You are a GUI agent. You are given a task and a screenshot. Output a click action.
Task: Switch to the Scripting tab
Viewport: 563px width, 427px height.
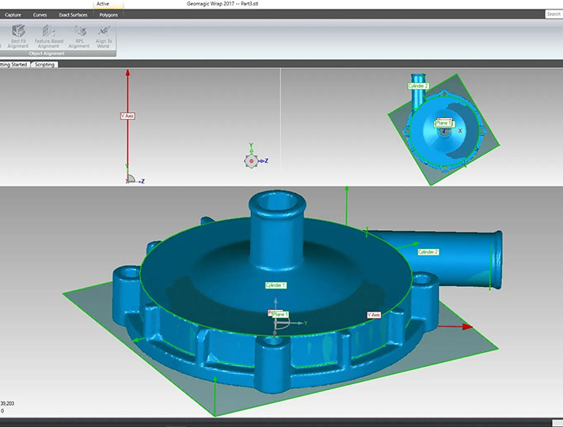tap(44, 65)
